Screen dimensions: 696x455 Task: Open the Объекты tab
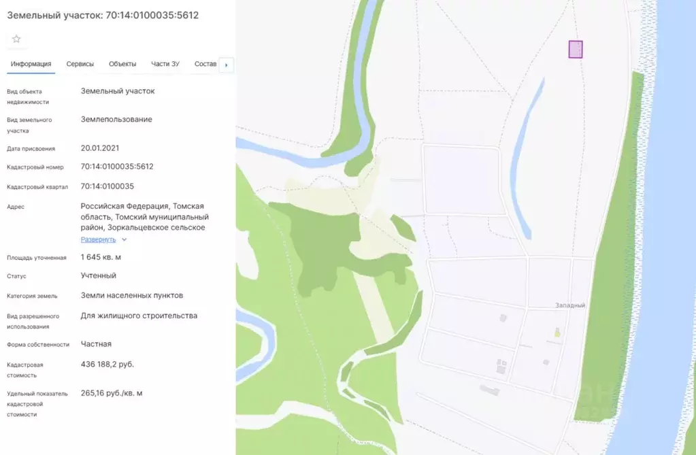(122, 64)
